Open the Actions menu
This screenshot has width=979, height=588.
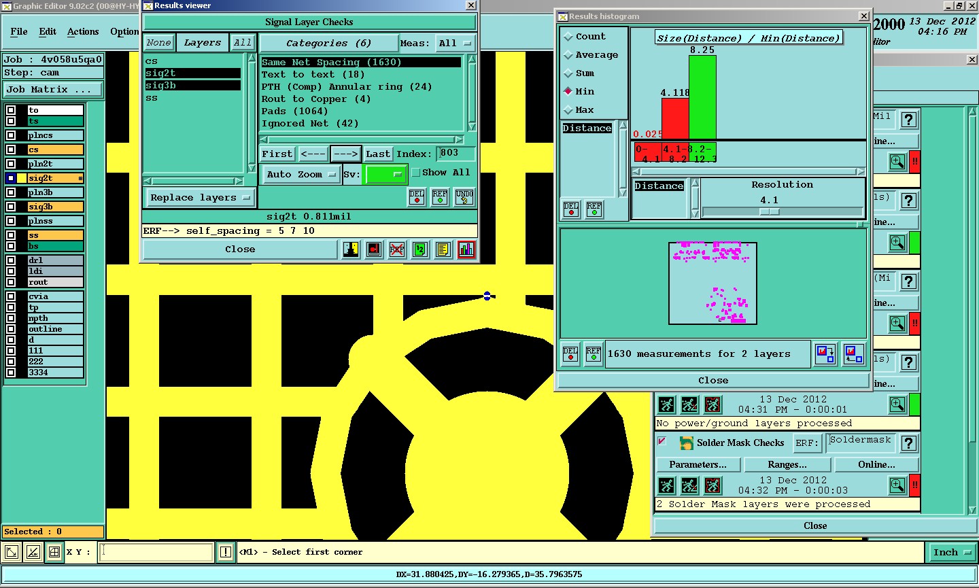pos(83,32)
